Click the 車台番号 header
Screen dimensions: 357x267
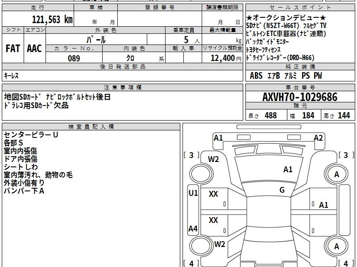click(x=300, y=87)
